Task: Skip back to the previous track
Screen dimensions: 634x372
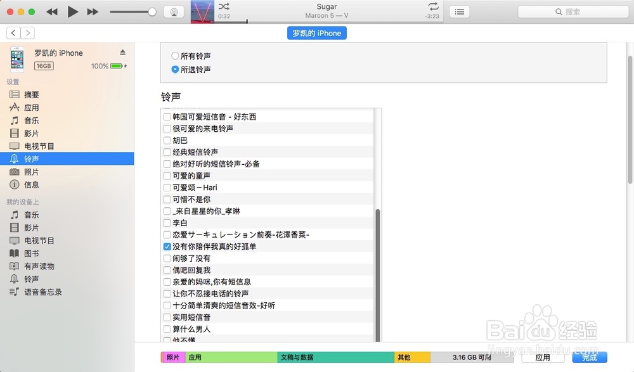Action: click(52, 12)
